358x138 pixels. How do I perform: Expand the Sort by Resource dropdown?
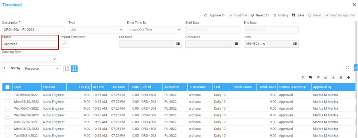click(42, 69)
